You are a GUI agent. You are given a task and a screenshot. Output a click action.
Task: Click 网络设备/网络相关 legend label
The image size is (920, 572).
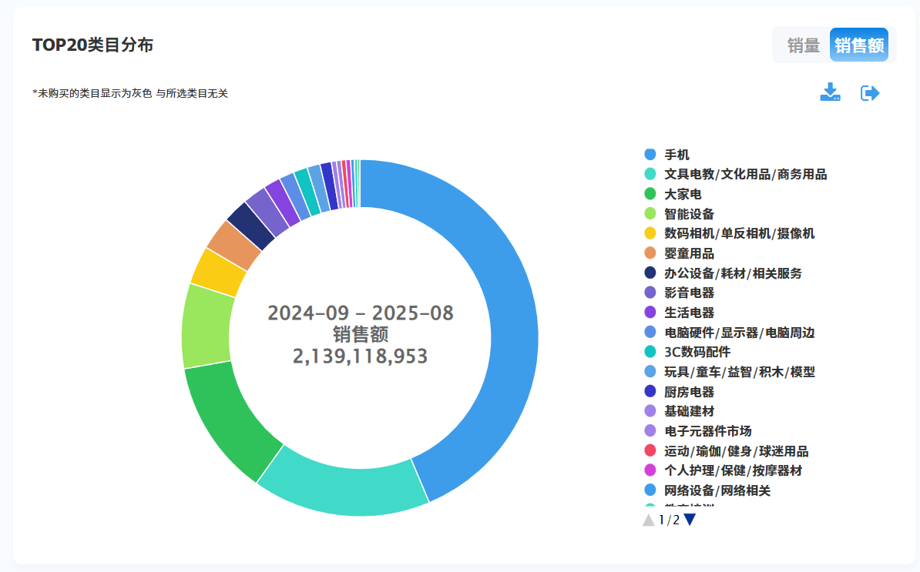pos(717,490)
